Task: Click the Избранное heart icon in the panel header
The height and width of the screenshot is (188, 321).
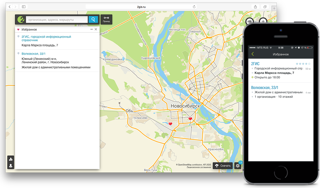Action: point(18,30)
